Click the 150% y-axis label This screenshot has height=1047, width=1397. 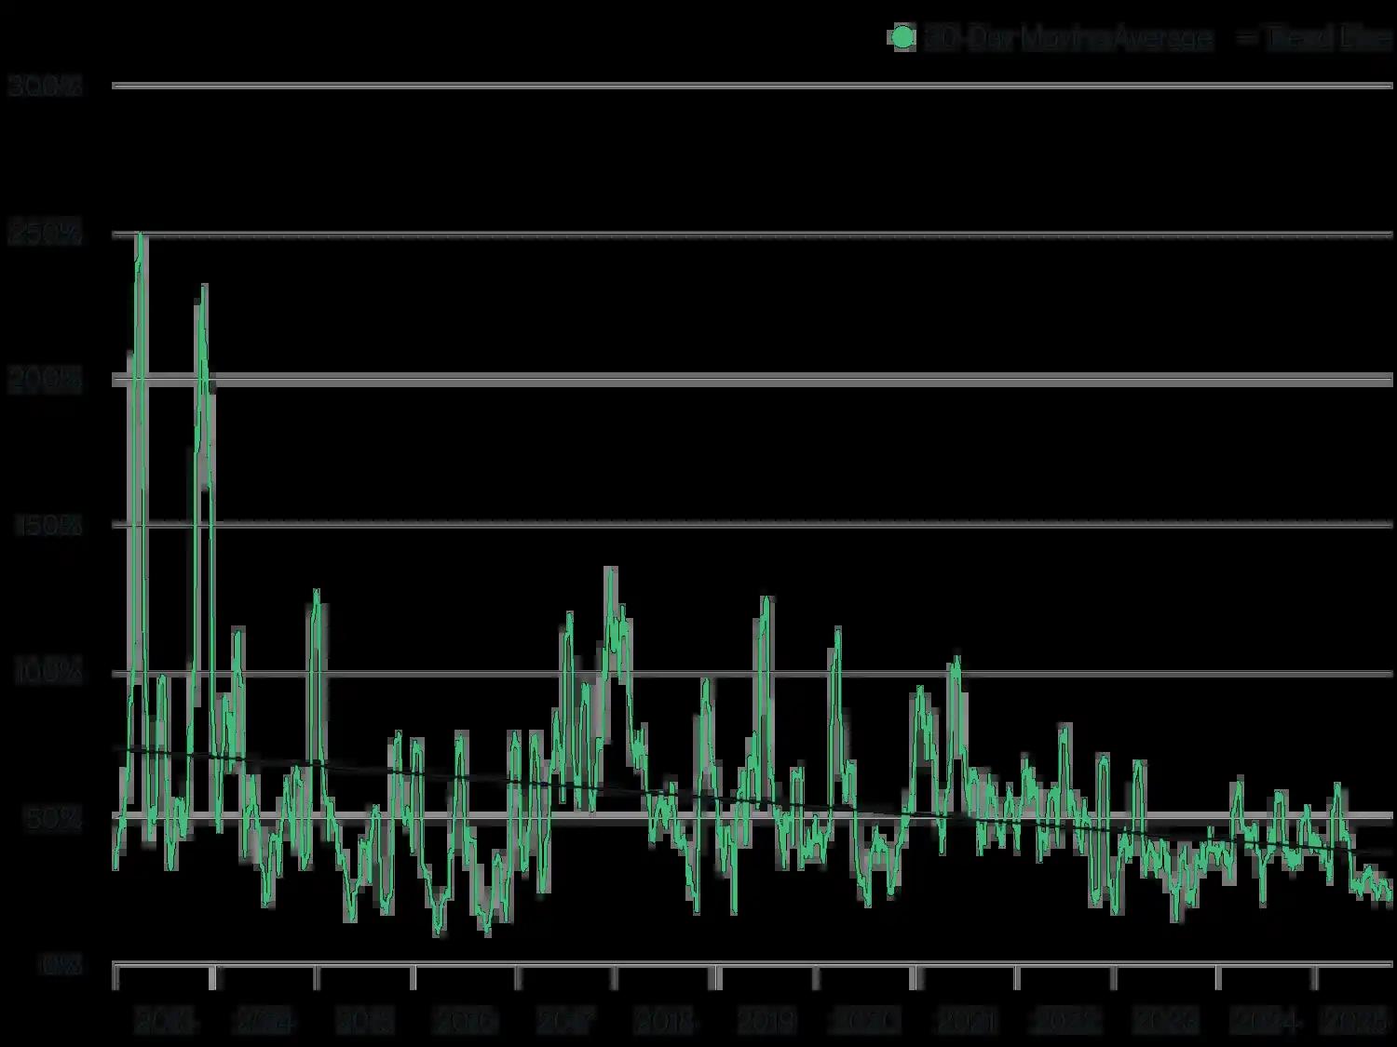point(47,526)
